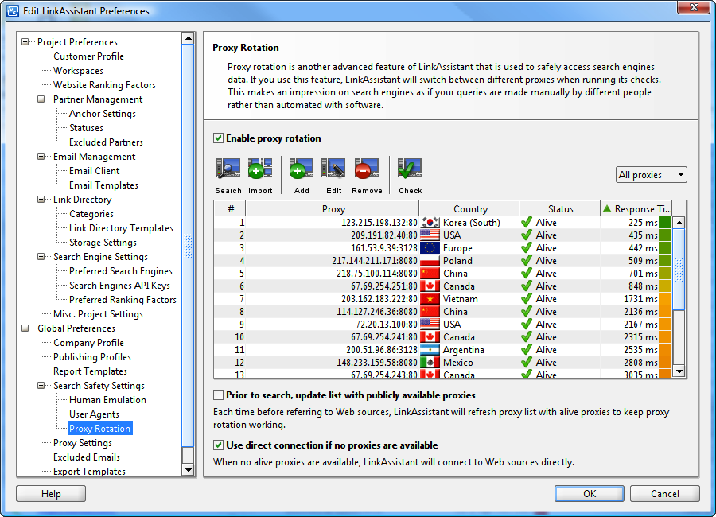Click the green response bar for 225 ms
The height and width of the screenshot is (517, 716).
(x=665, y=223)
